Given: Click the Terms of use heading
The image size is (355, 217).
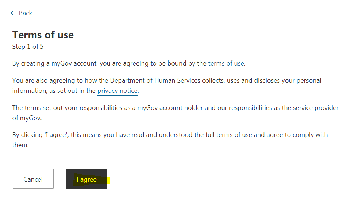Looking at the screenshot, I should click(43, 35).
